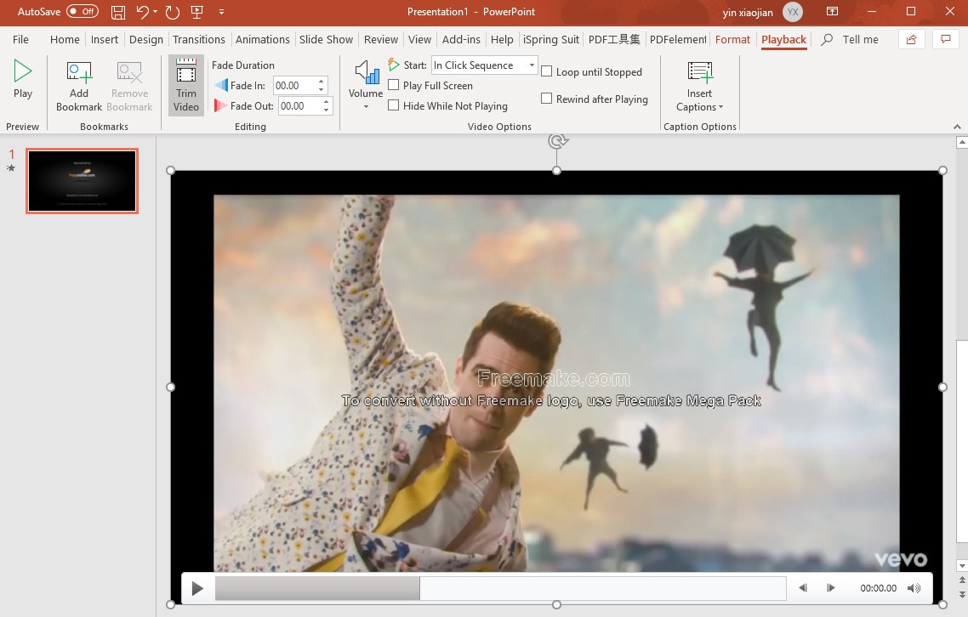Open the iSpring Suite tab

point(550,39)
